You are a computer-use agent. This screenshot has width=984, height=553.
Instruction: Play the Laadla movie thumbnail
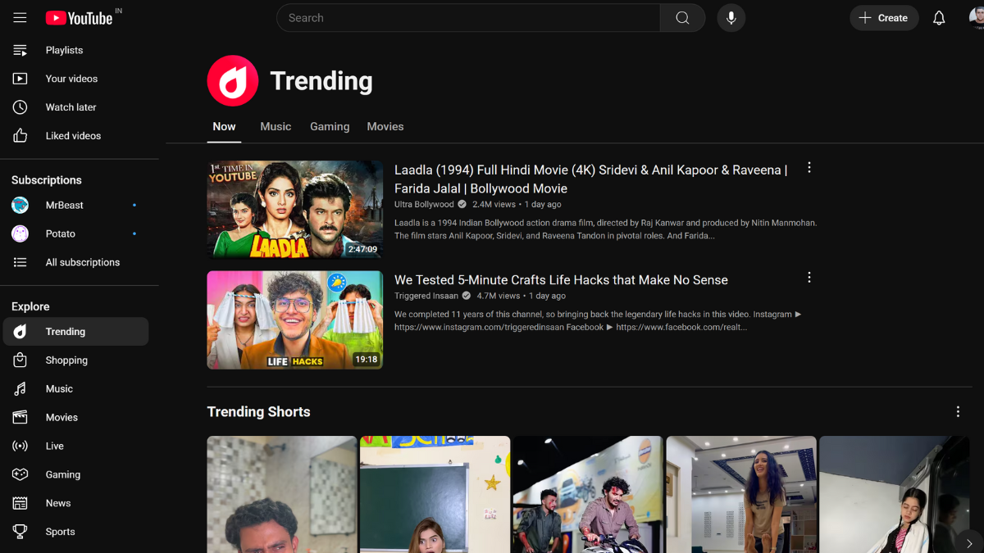(x=294, y=210)
